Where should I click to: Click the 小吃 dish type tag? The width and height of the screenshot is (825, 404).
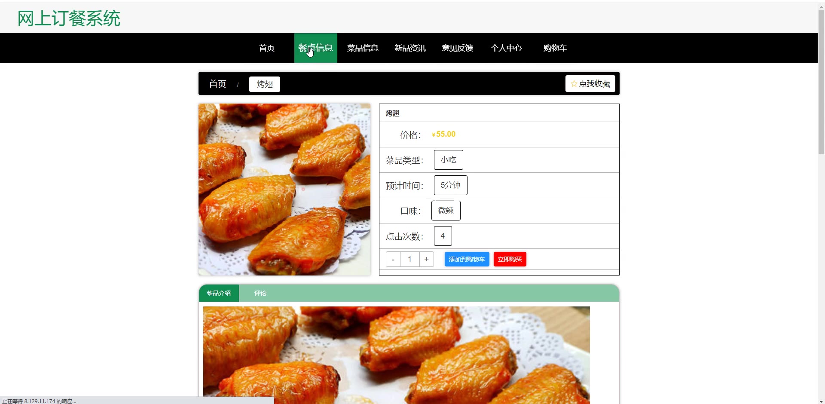pyautogui.click(x=448, y=160)
